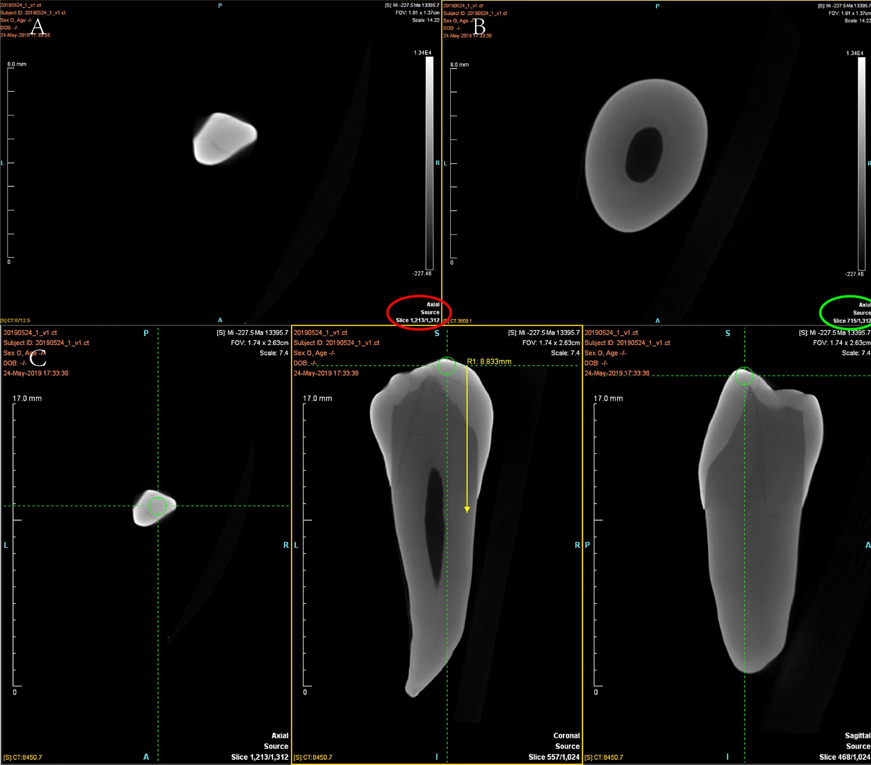
Task: Click 'FOV: 1.74 x 2.63cm' in the coronal view
Action: (x=550, y=342)
